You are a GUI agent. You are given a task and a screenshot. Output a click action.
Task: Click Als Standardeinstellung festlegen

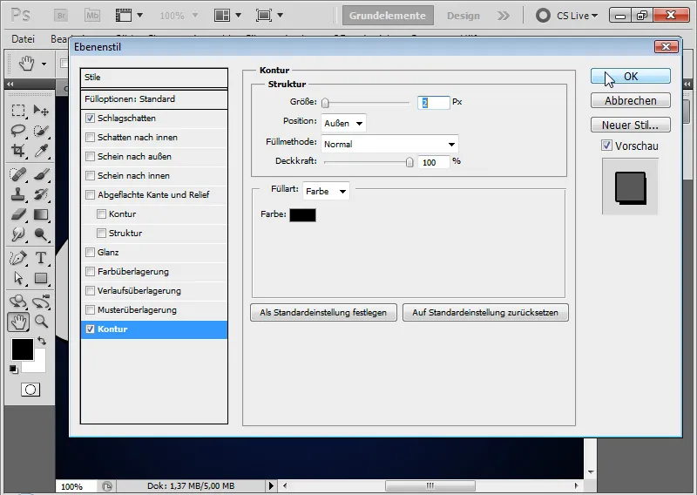[x=323, y=313]
